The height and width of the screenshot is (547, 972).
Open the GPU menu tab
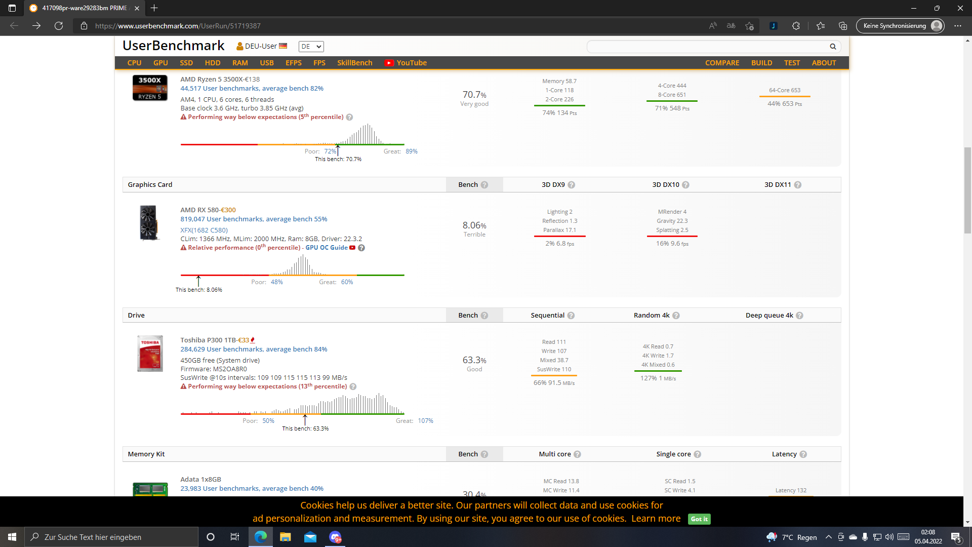[x=160, y=63]
